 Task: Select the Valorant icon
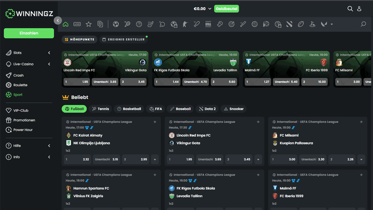[x=324, y=24]
